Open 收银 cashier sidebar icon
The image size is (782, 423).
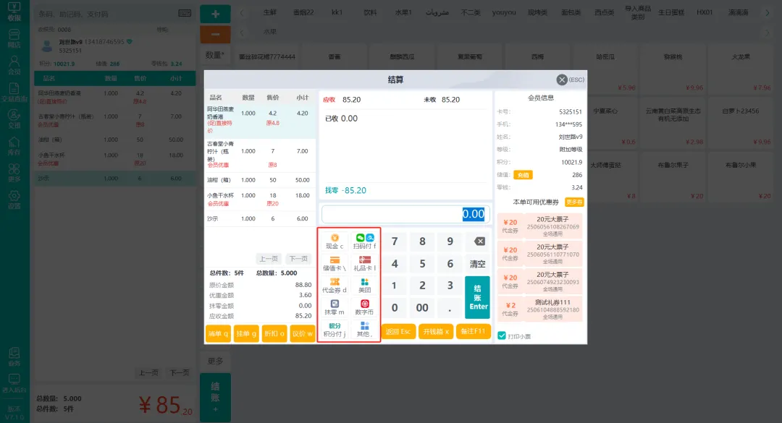tap(14, 12)
